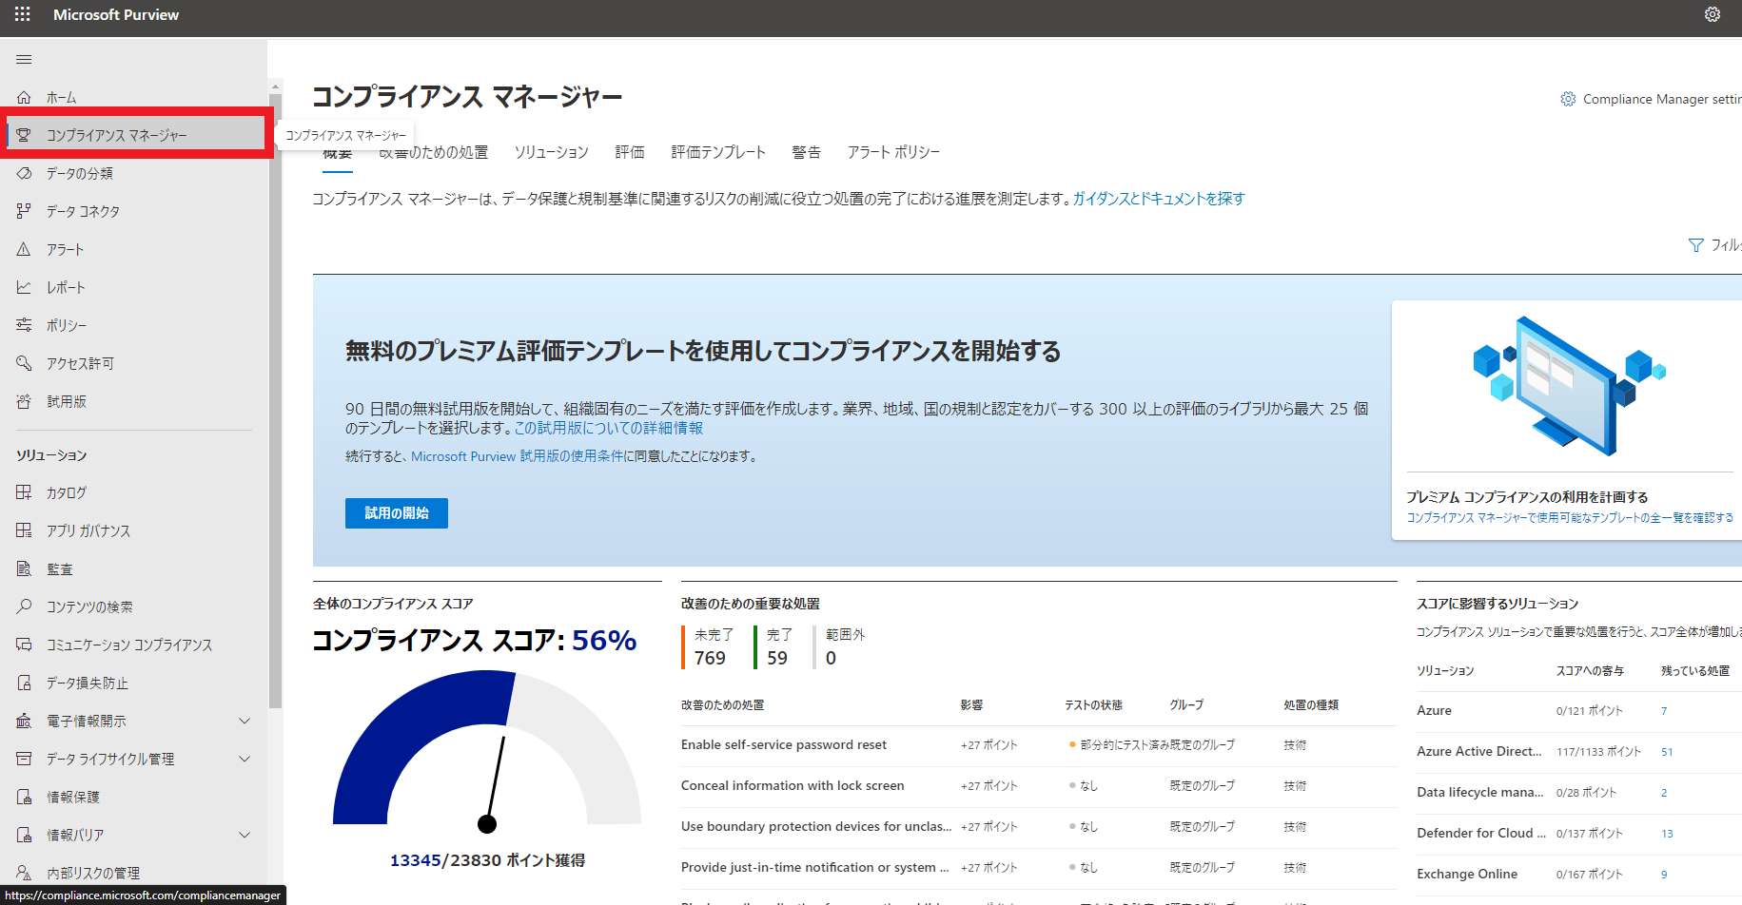Switch to the 評価 tab
Image resolution: width=1742 pixels, height=905 pixels.
tap(630, 152)
